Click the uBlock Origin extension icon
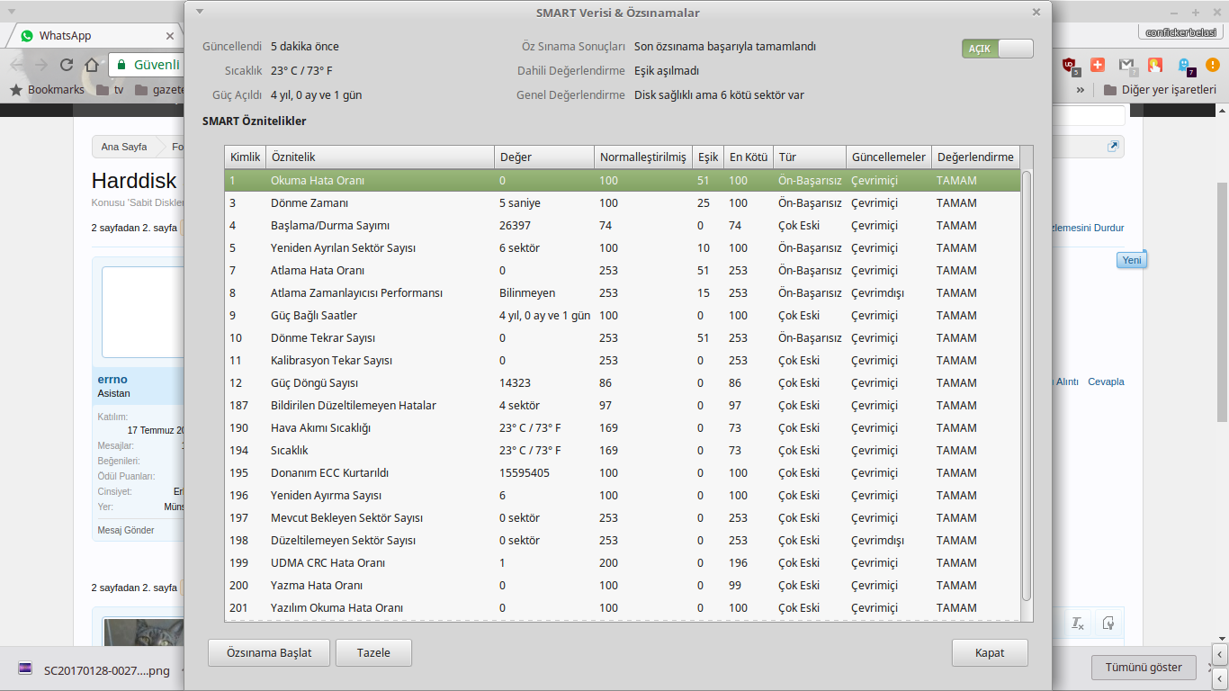This screenshot has height=691, width=1229. pyautogui.click(x=1069, y=65)
